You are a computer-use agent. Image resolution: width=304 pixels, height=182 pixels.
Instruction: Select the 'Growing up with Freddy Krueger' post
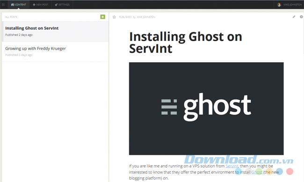coord(55,51)
